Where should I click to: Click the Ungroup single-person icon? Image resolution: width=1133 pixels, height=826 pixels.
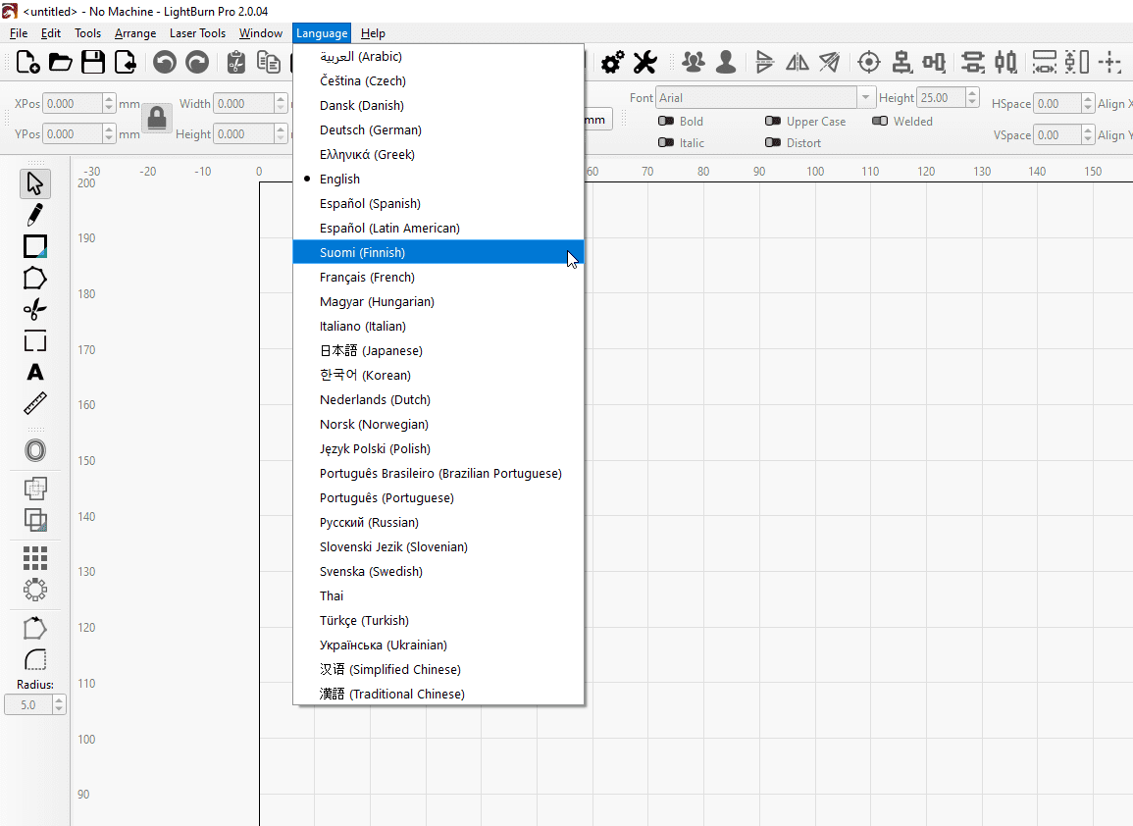coord(726,62)
